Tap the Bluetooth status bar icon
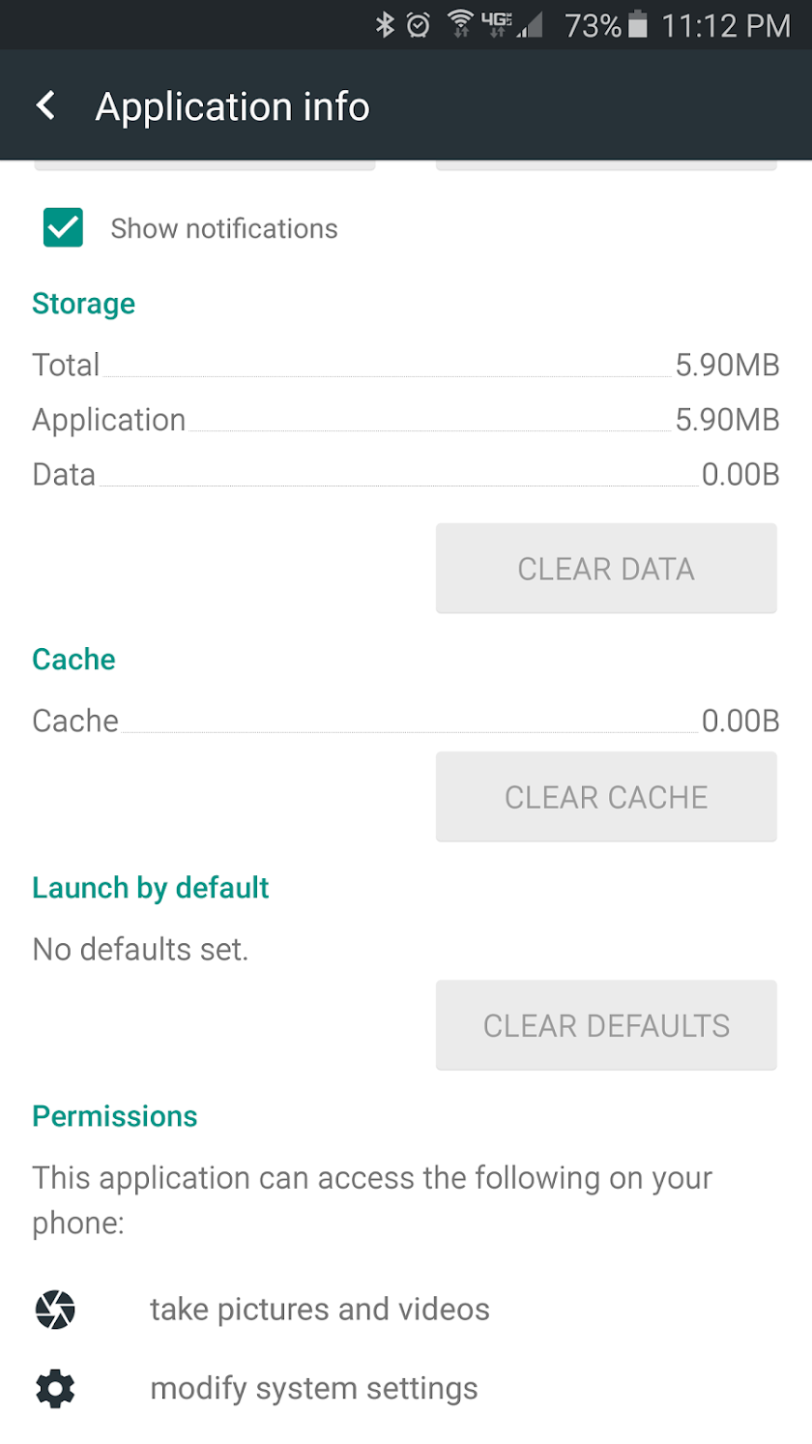The image size is (812, 1444). click(385, 25)
